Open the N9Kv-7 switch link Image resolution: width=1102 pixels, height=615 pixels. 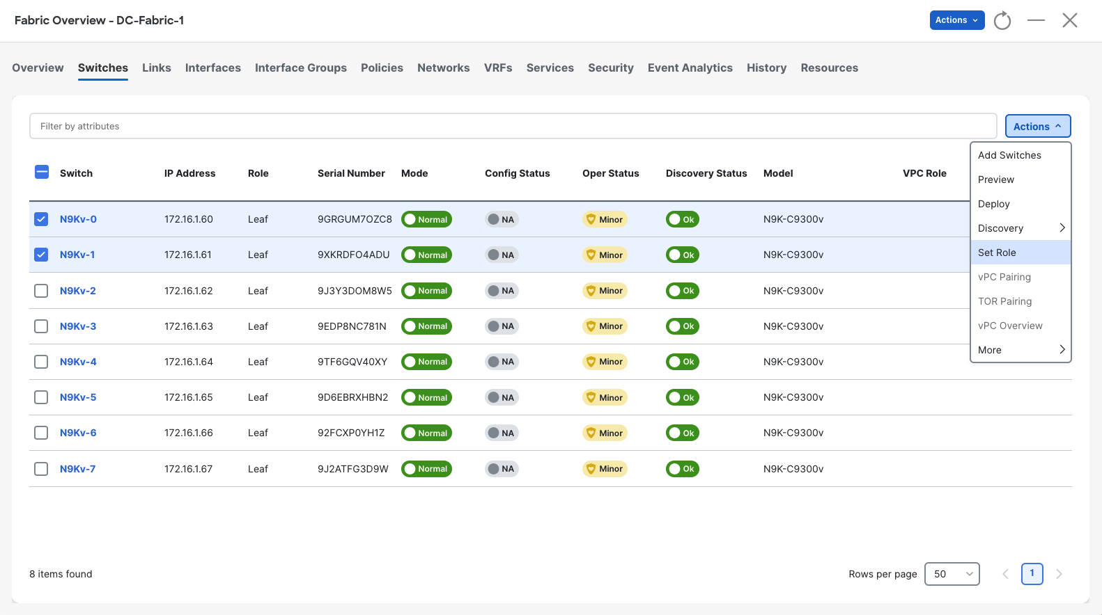77,469
